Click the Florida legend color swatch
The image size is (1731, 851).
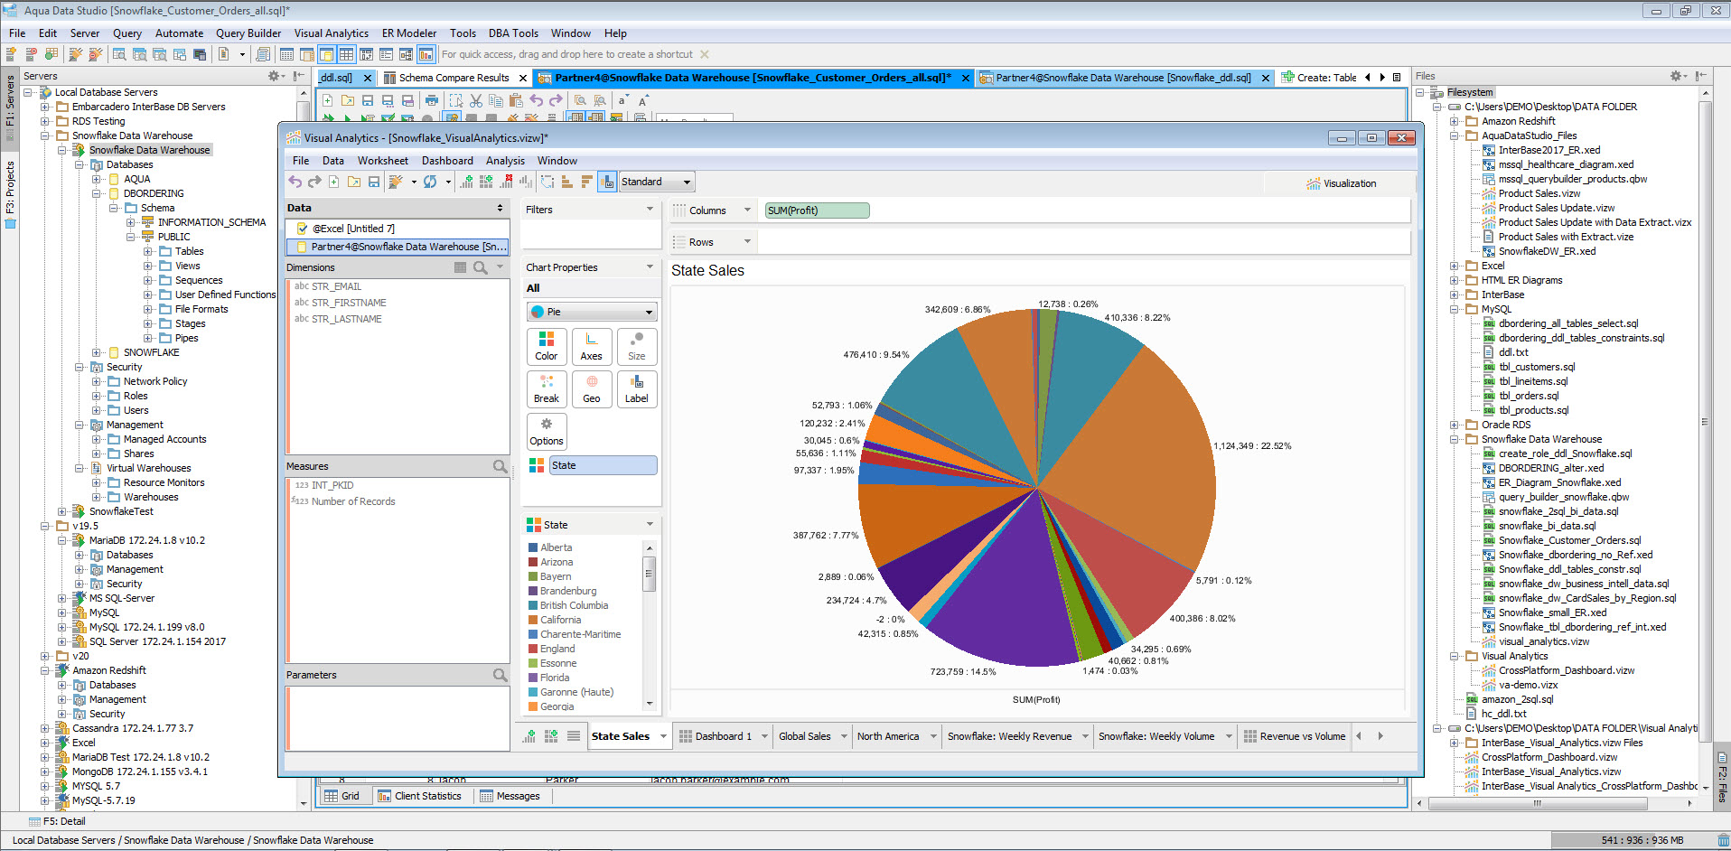pos(533,678)
